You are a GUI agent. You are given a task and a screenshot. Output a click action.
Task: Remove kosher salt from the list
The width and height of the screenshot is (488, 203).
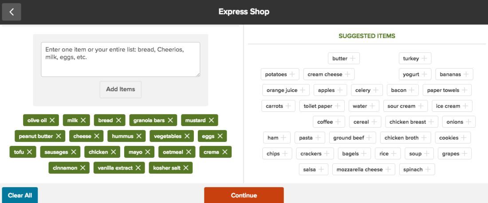[x=186, y=168]
